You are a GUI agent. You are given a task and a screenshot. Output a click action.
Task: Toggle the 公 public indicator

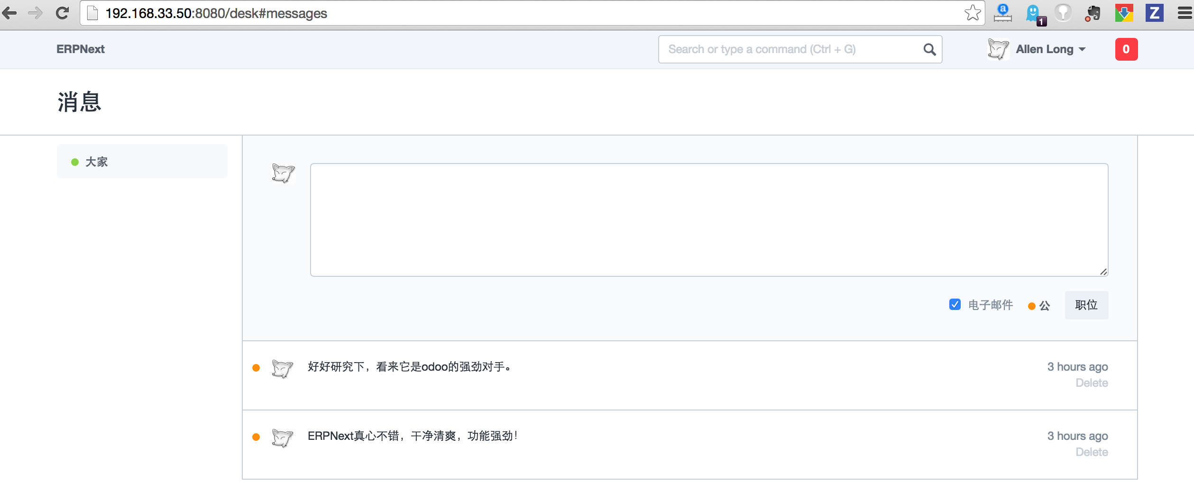(1039, 306)
